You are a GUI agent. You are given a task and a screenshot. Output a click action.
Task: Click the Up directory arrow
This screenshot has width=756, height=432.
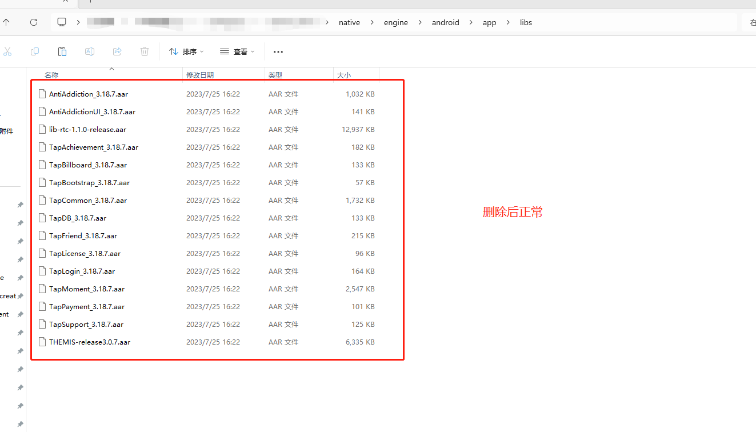[6, 22]
